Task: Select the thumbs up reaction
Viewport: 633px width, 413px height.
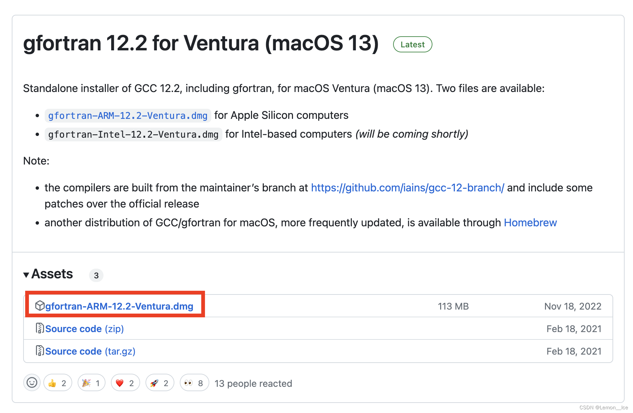Action: pyautogui.click(x=57, y=382)
